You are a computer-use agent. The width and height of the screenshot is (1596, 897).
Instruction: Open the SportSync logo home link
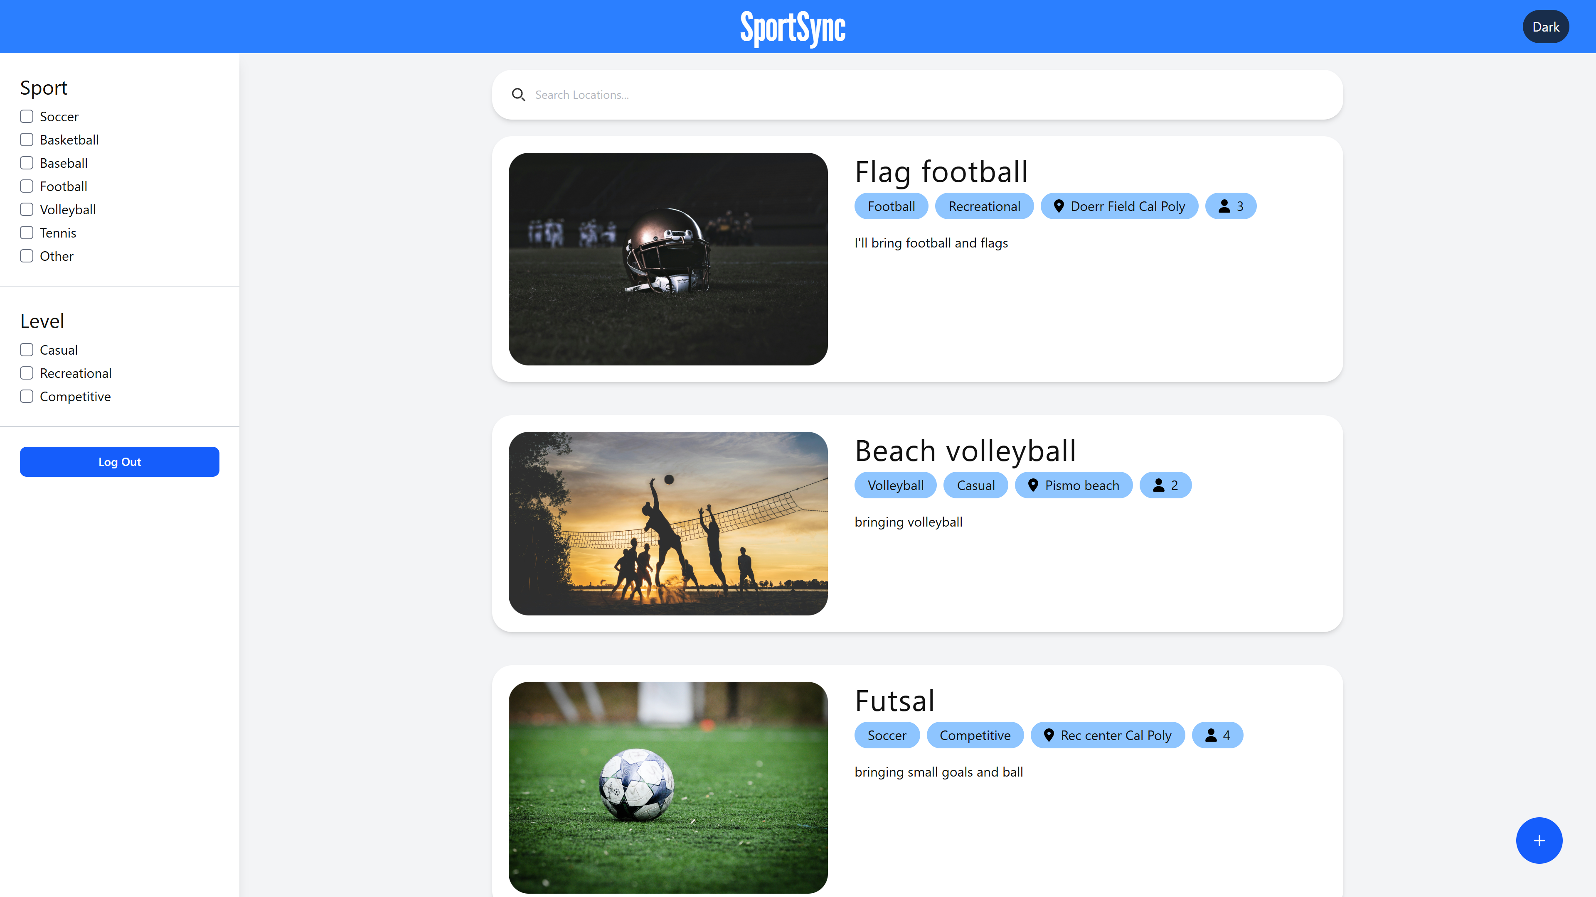click(793, 28)
